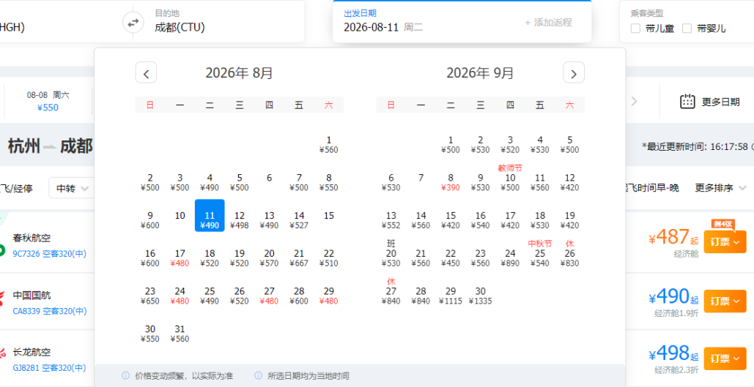Pick August 8 priced ¥550
Image resolution: width=754 pixels, height=387 pixels.
(329, 182)
